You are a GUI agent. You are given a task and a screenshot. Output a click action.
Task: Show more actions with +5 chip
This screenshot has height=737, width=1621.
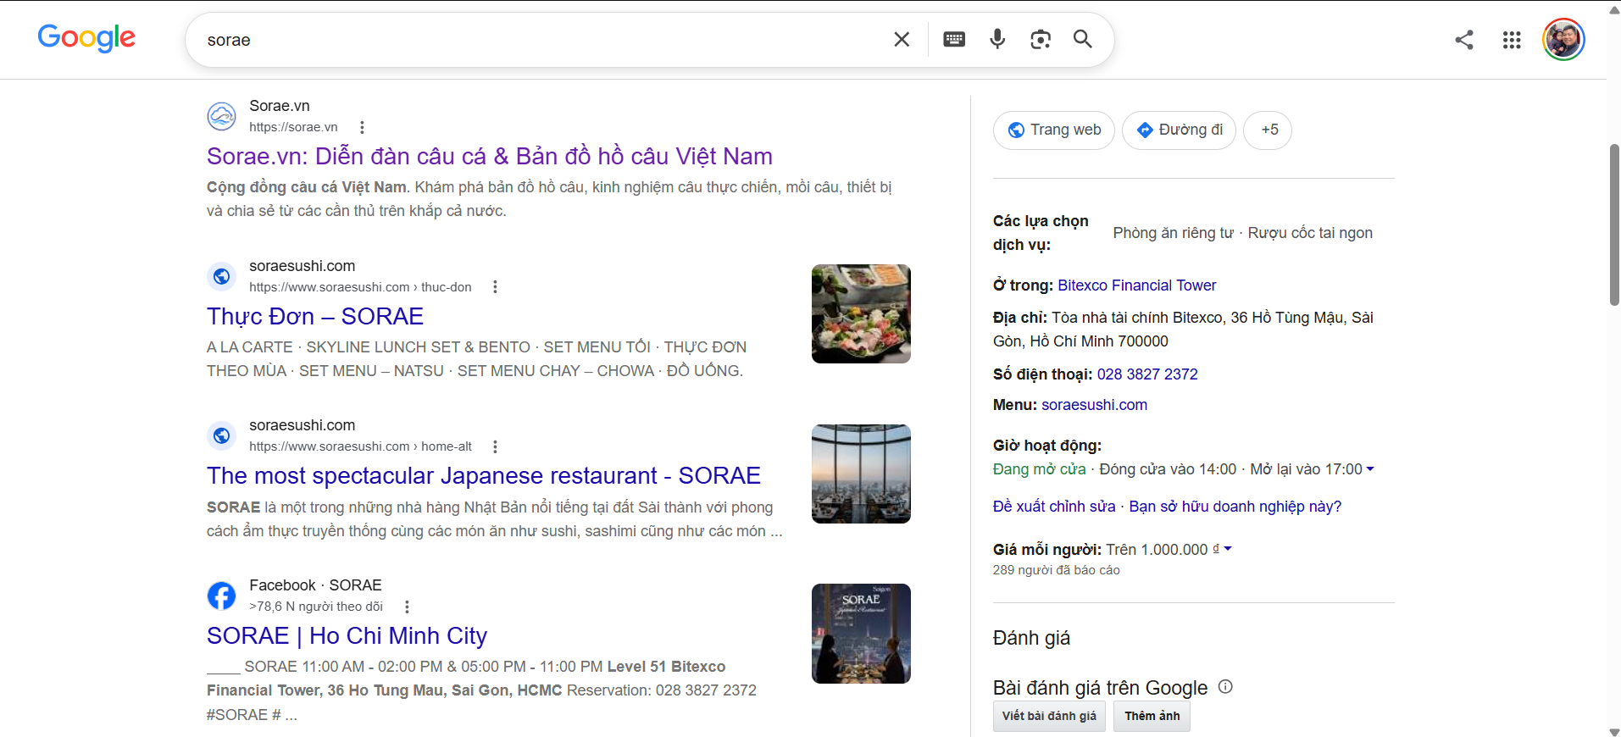1268,130
